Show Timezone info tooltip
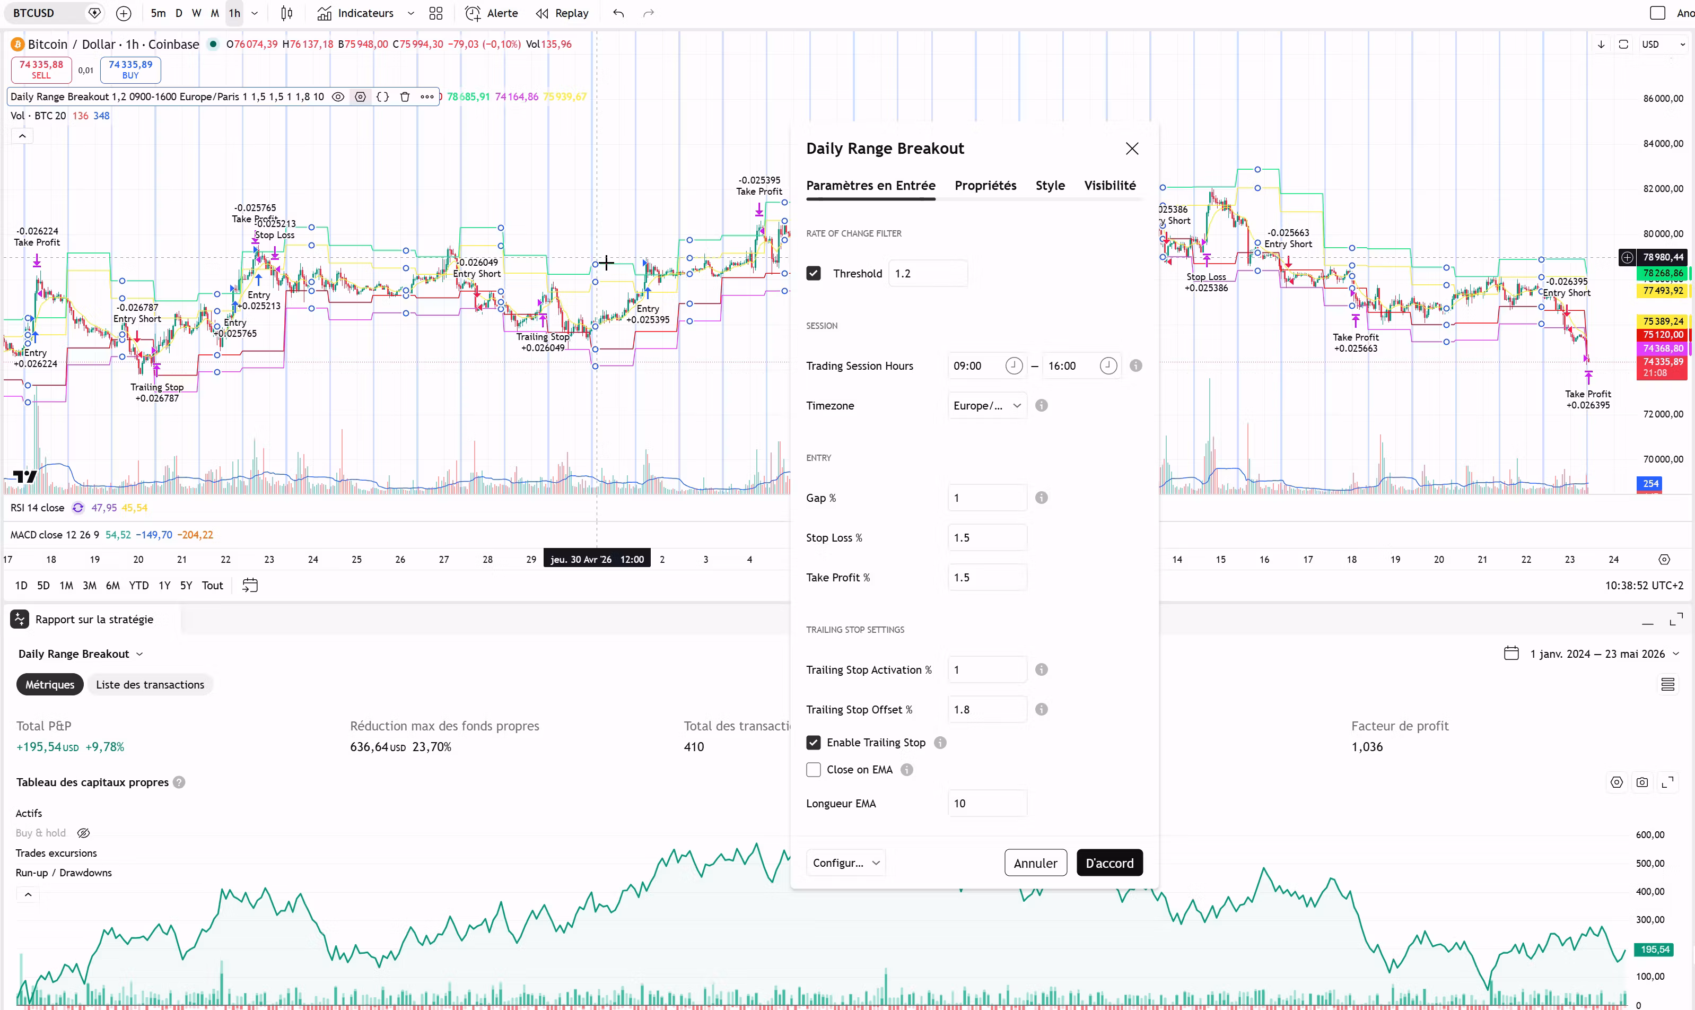Viewport: 1695px width, 1010px height. pyautogui.click(x=1041, y=406)
